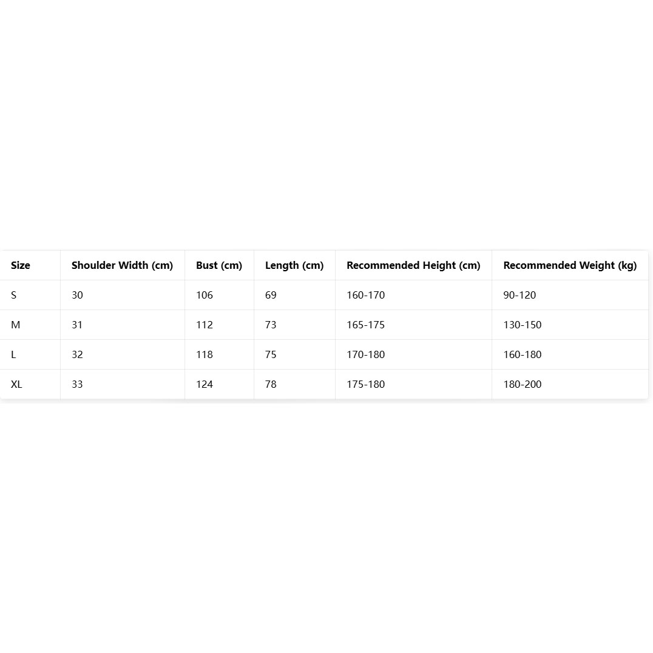The height and width of the screenshot is (653, 653).
Task: Select the Bust (cm) column header
Action: pyautogui.click(x=219, y=265)
